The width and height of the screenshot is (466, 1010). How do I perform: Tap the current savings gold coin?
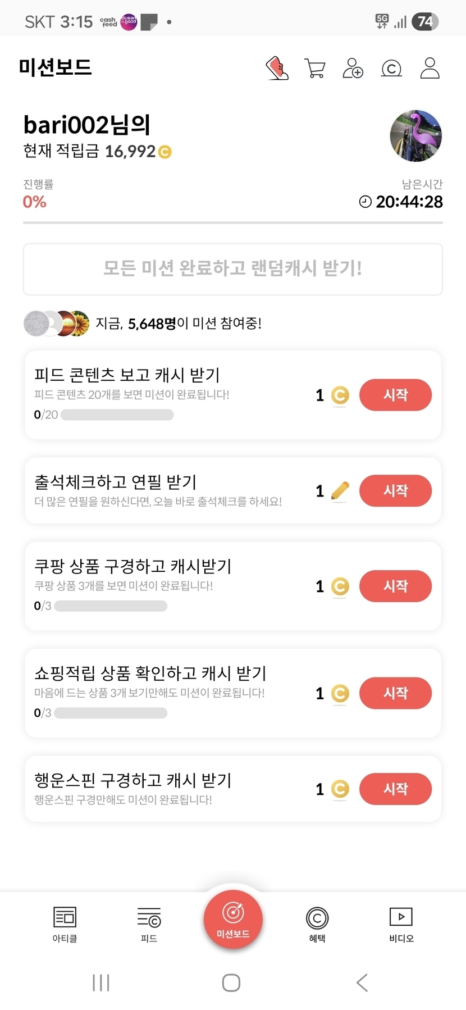coord(165,152)
